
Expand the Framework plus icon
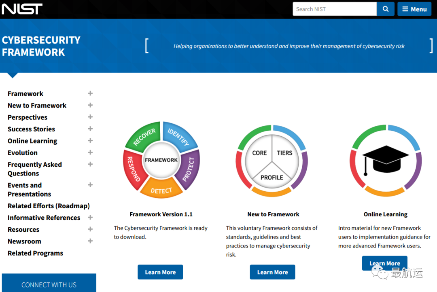[x=90, y=93]
